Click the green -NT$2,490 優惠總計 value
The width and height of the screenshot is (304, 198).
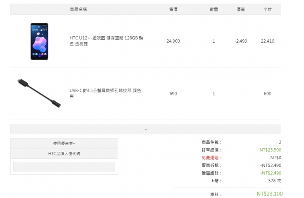[x=271, y=173]
